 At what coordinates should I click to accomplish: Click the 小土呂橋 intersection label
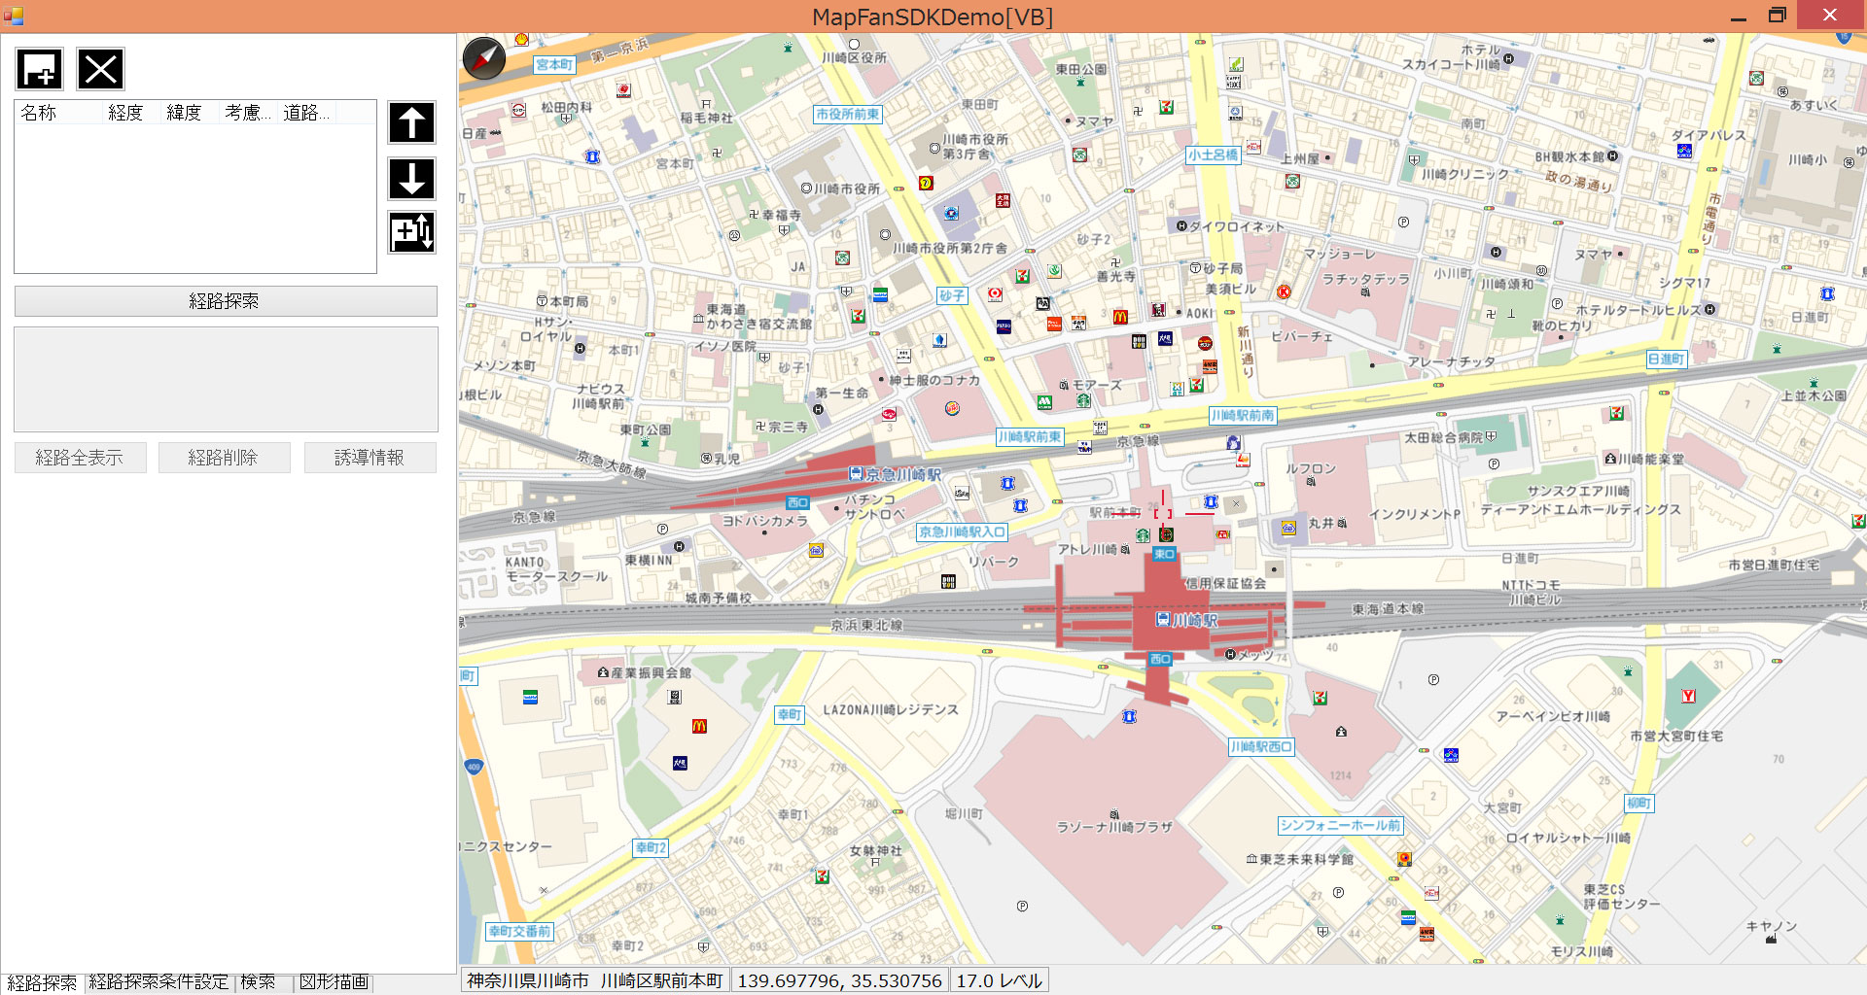(x=1214, y=155)
